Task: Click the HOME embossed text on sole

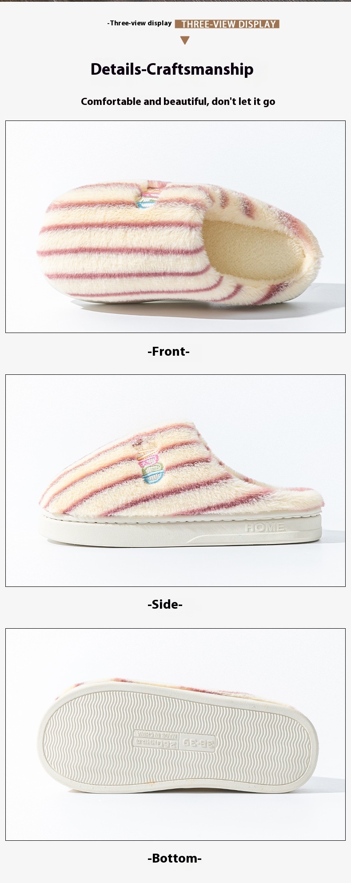Action: click(x=265, y=528)
